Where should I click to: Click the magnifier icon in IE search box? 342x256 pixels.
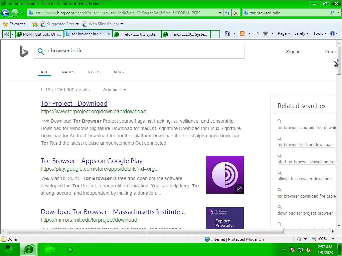click(332, 13)
